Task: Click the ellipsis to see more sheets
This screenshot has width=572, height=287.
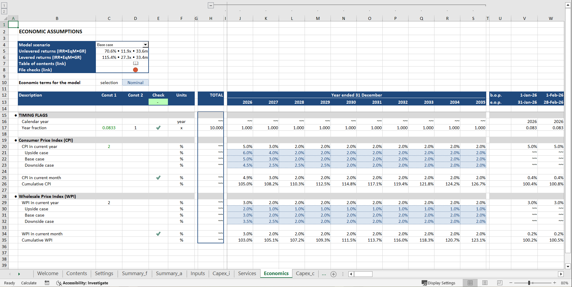Action: (324, 274)
